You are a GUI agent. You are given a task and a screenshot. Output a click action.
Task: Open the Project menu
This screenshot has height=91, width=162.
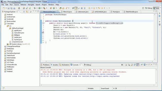pyautogui.click(x=44, y=5)
